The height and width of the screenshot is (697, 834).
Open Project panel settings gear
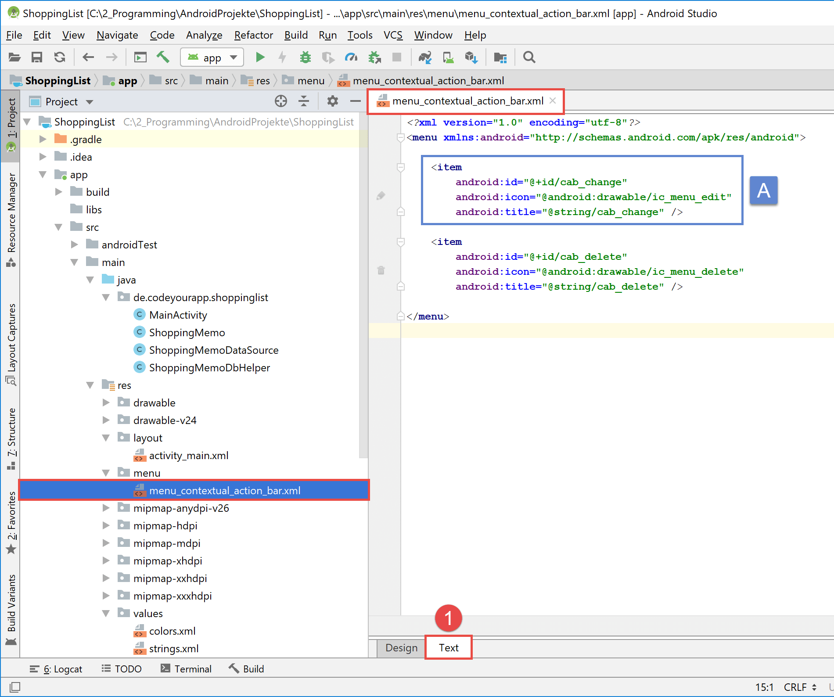point(333,101)
